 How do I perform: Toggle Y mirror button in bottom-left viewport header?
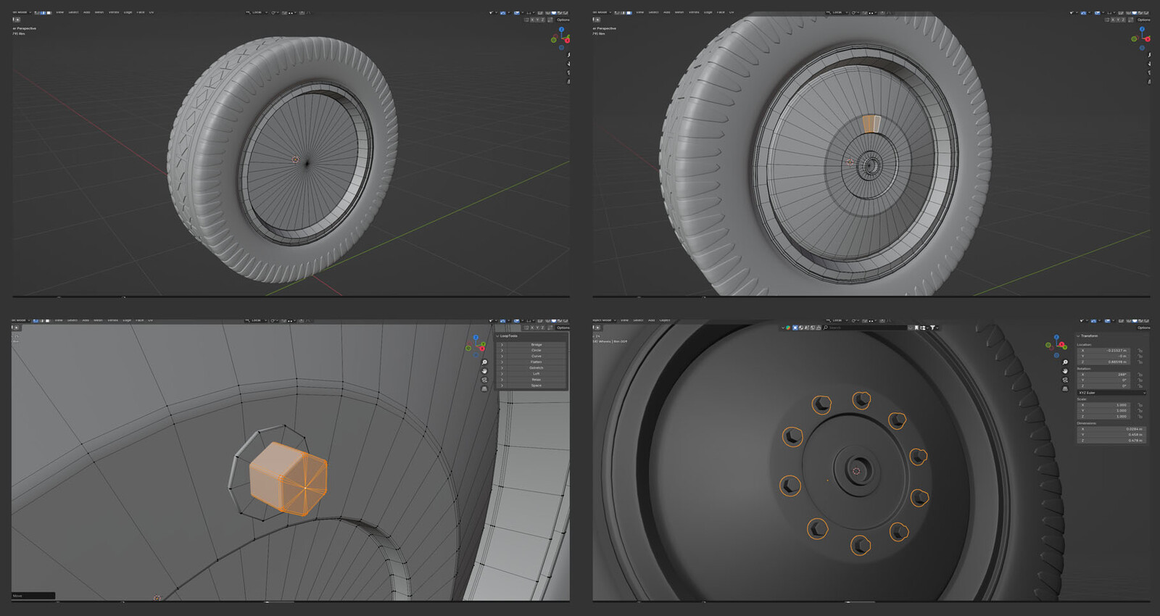point(537,328)
